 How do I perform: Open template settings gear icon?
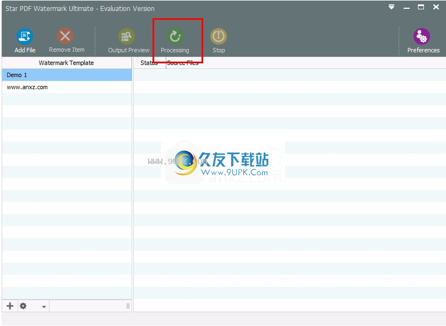pyautogui.click(x=23, y=306)
